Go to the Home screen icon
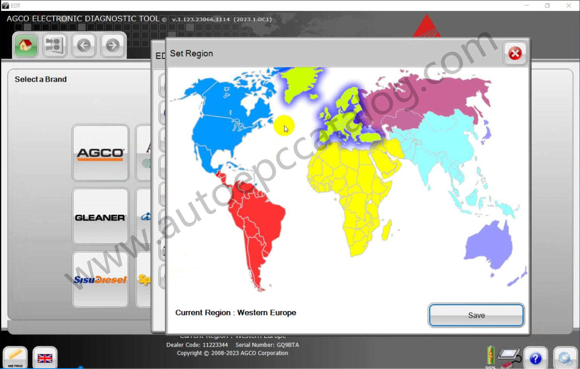 tap(26, 45)
